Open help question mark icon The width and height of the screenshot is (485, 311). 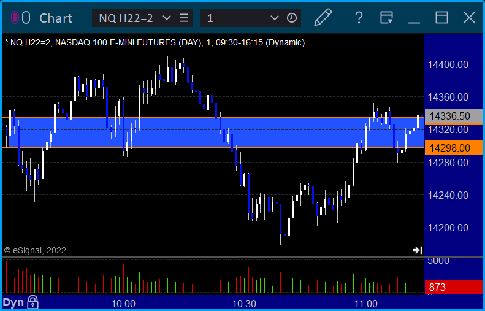359,18
